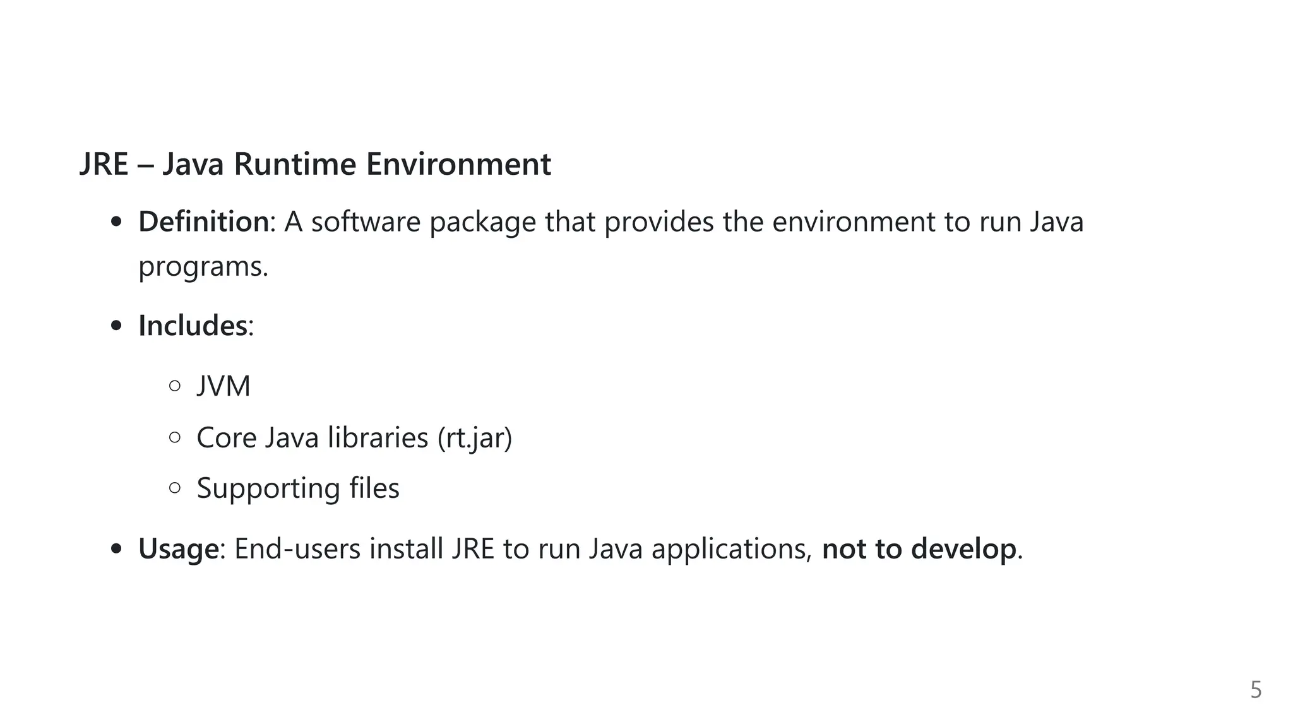This screenshot has width=1293, height=727.
Task: Click the phrase 'A software package'
Action: 410,222
